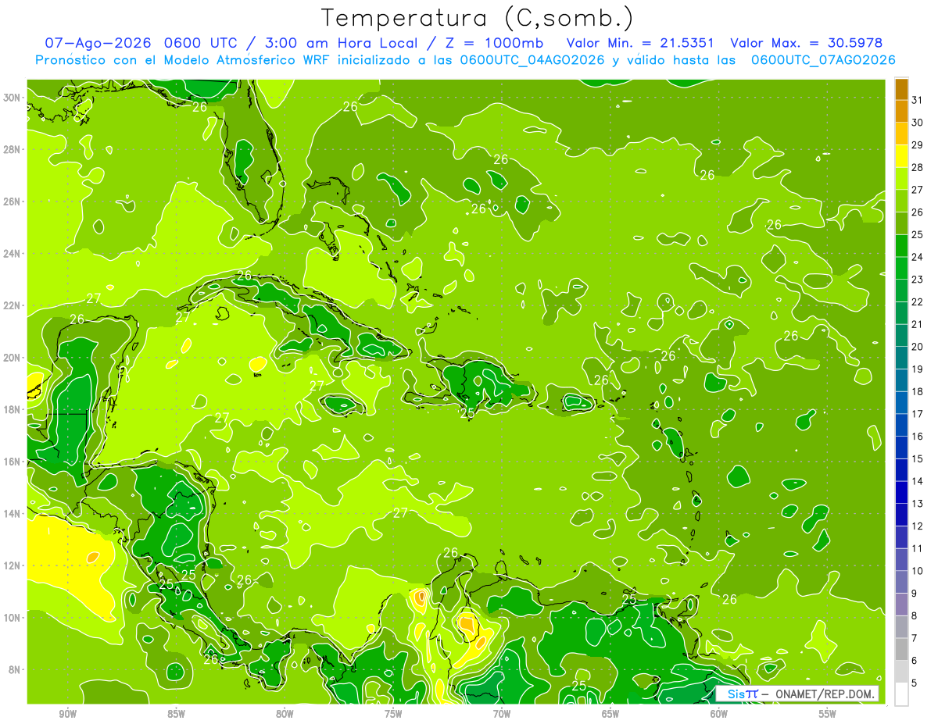
Task: Click the "Temperatura (C,somb.)" map title
Action: click(x=478, y=18)
